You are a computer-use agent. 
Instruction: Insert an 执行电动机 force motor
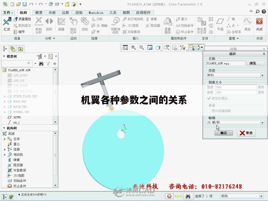133,19
